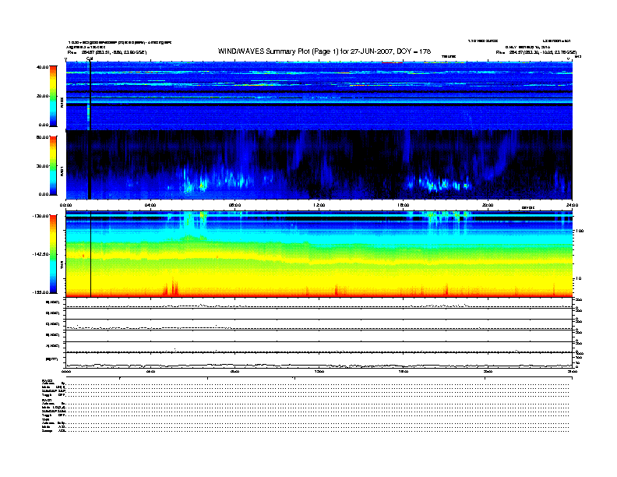Click the top dashed line-plot panel below TNR
The height and width of the screenshot is (477, 617).
[319, 304]
